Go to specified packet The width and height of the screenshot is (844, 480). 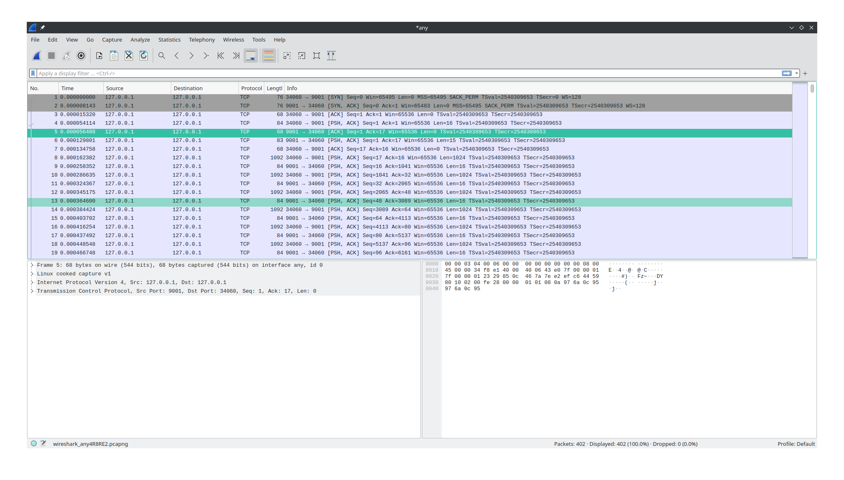point(206,56)
